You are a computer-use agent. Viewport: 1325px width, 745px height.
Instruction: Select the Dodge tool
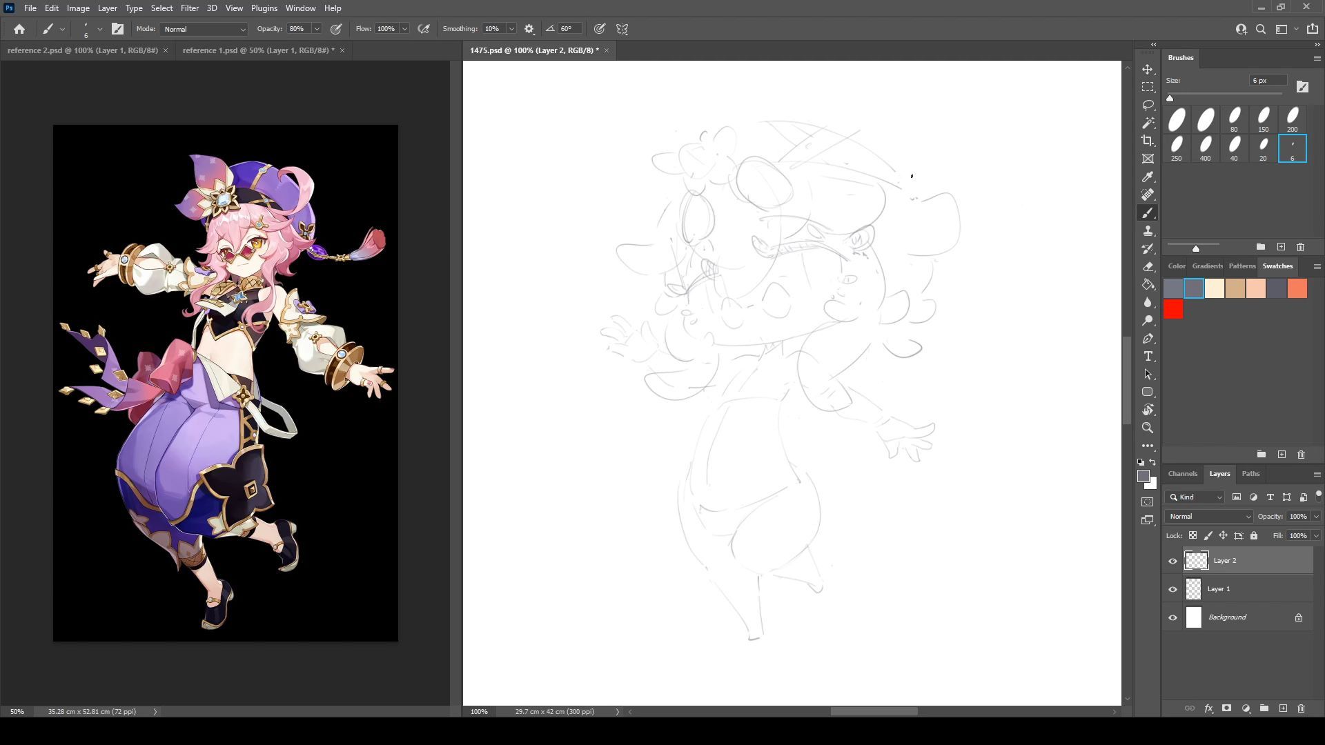pos(1148,321)
